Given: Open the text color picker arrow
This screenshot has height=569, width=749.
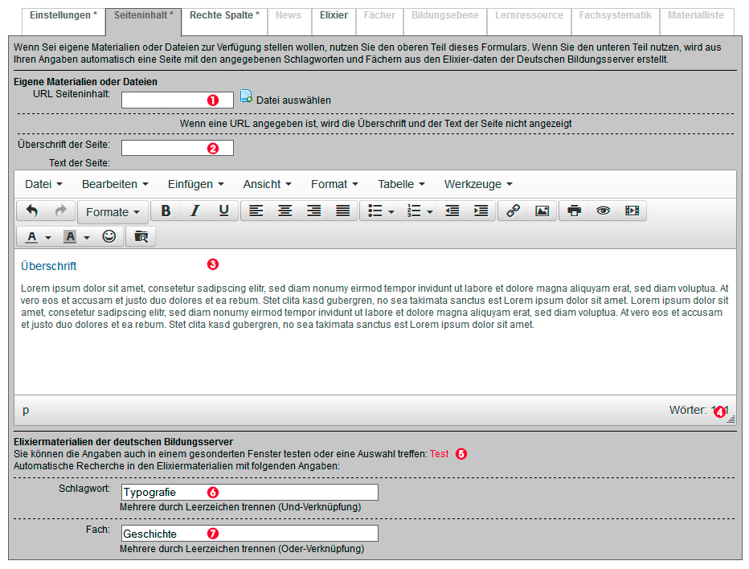Looking at the screenshot, I should pyautogui.click(x=47, y=237).
